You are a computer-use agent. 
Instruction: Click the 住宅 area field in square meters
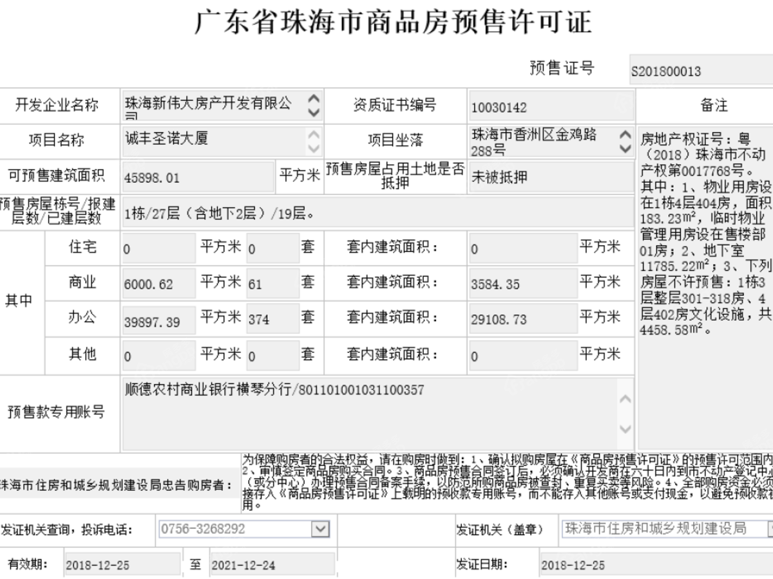[158, 249]
